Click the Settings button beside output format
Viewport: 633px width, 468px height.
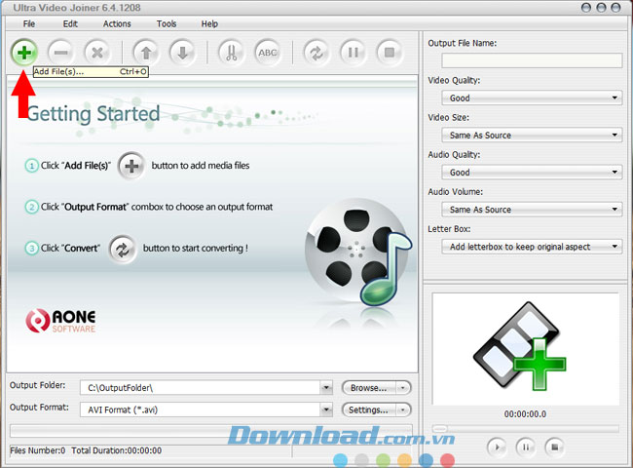point(376,409)
